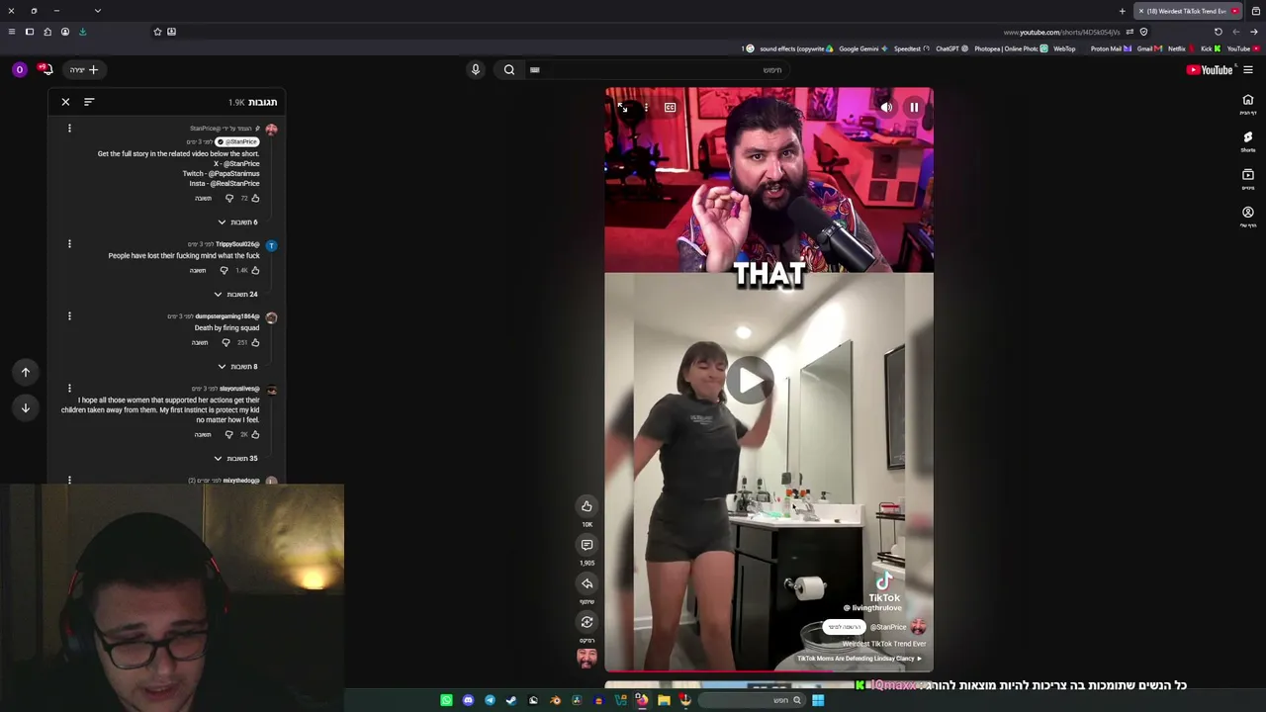Viewport: 1266px width, 712px height.
Task: Expand the 6 replies under StanPrice comment
Action: point(237,222)
